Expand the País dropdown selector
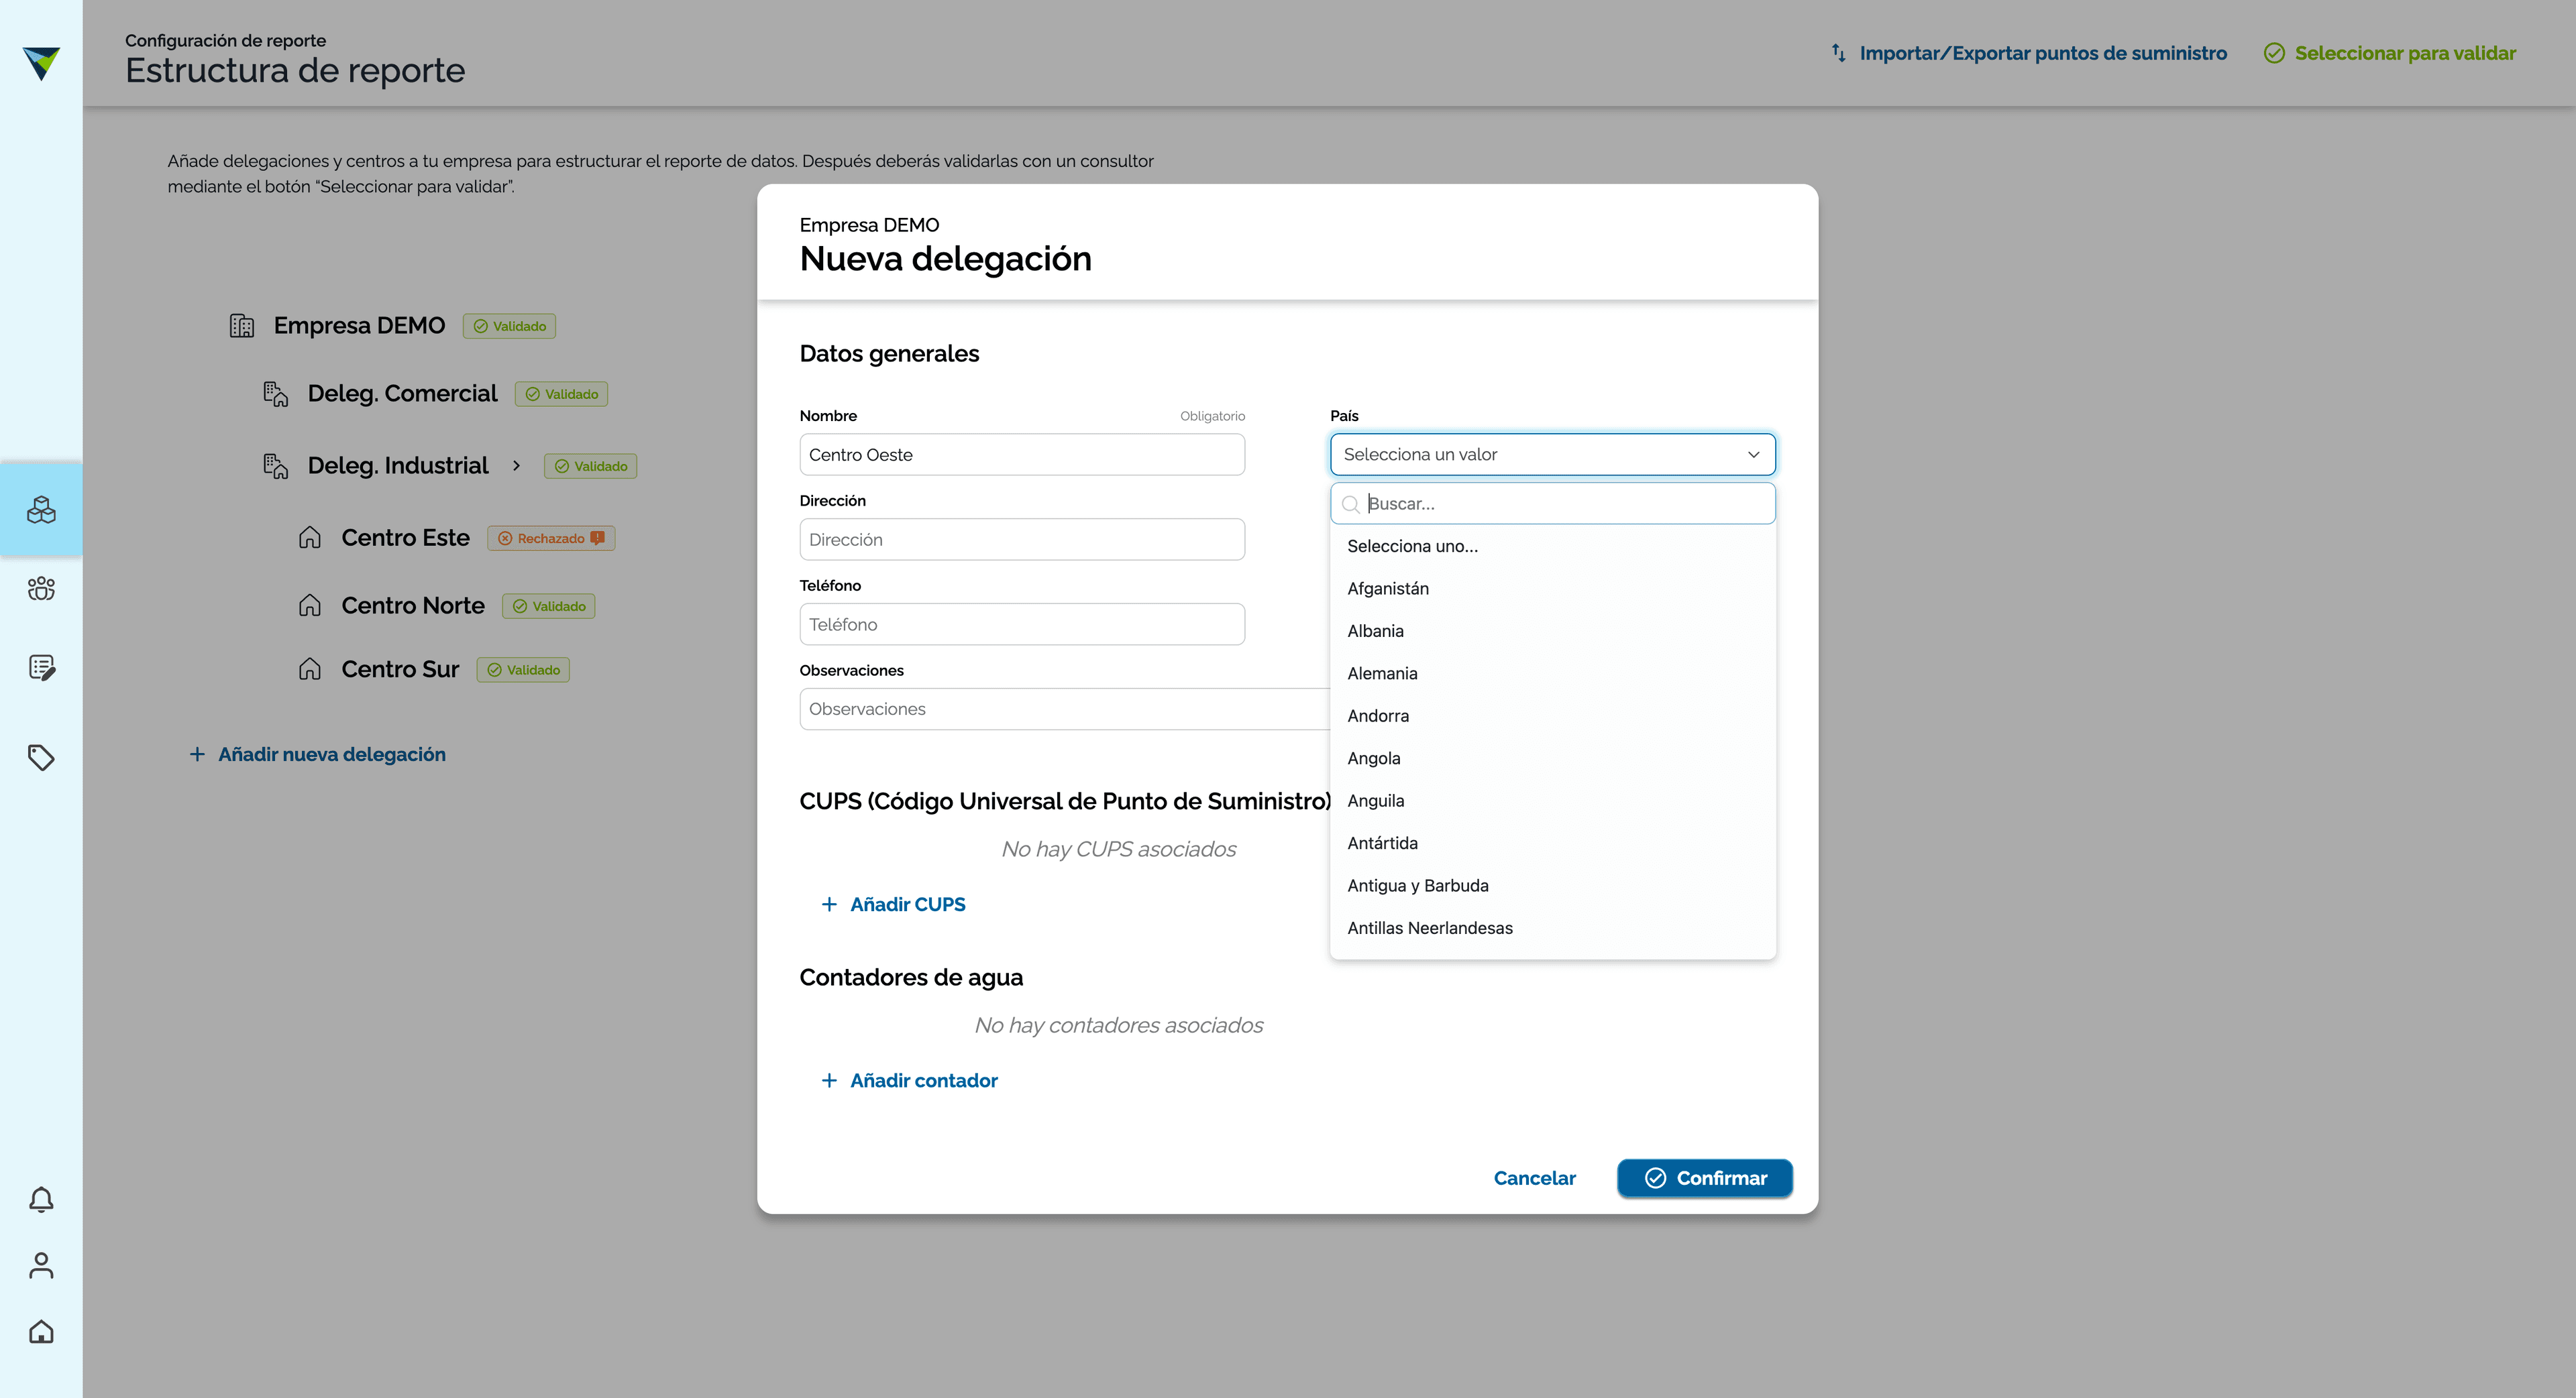This screenshot has height=1398, width=2576. click(1552, 455)
